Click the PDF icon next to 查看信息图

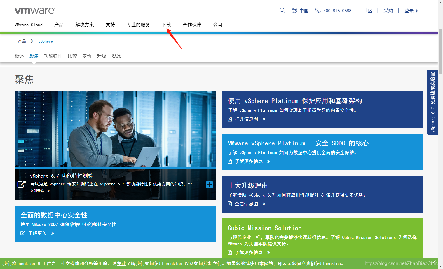230,204
